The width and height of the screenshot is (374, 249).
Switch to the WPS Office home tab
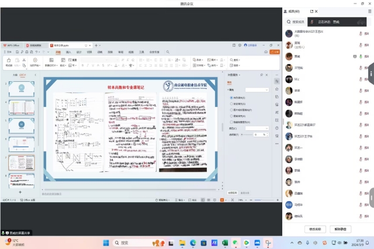point(11,45)
